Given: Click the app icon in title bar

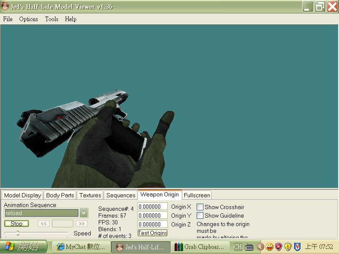Looking at the screenshot, I should click(x=5, y=6).
